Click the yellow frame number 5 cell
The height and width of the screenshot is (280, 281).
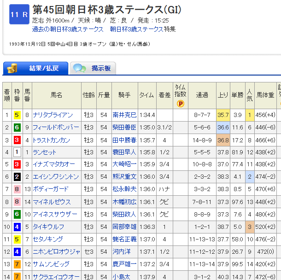click(17, 115)
